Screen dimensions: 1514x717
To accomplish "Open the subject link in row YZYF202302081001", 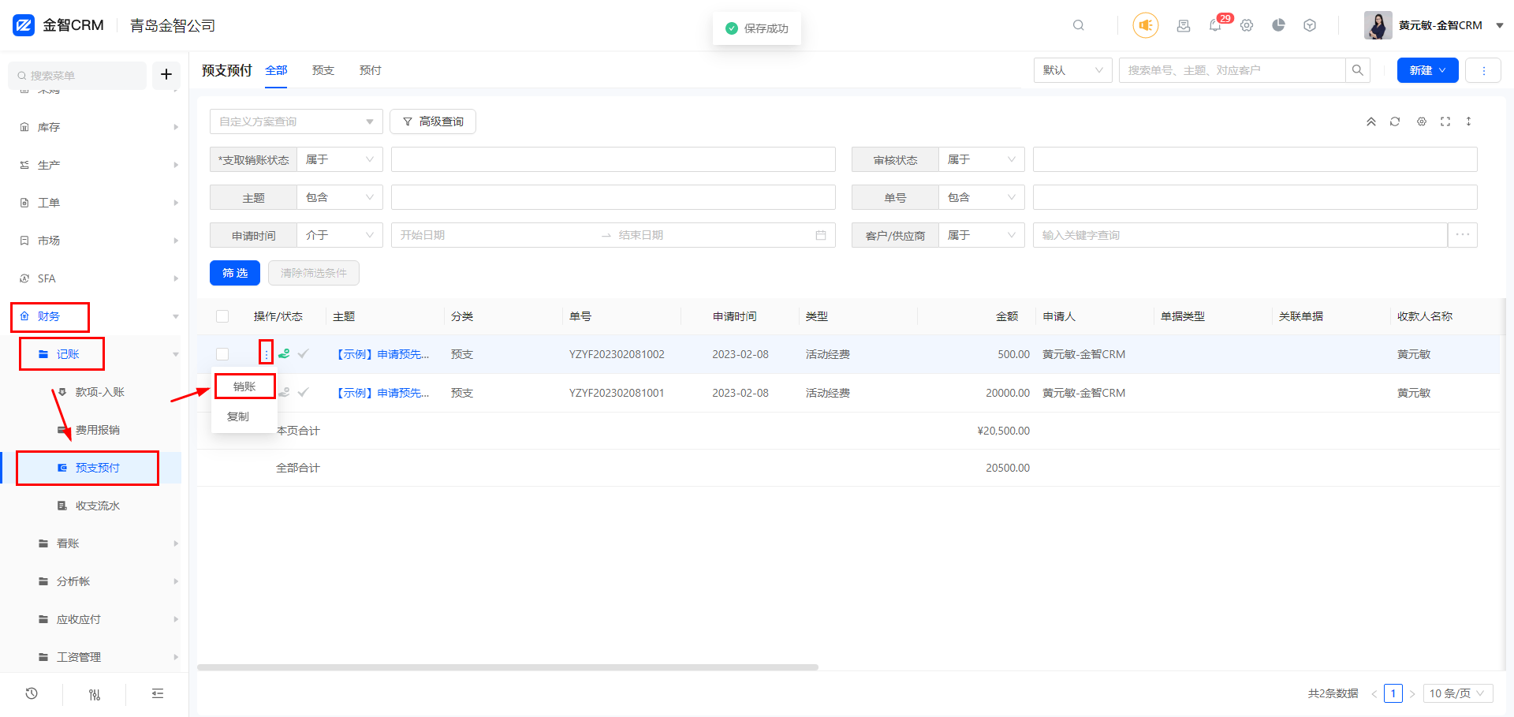I will [383, 393].
